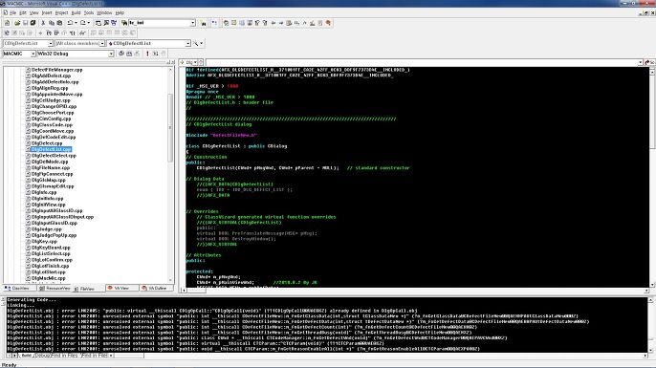Image resolution: width=656 pixels, height=368 pixels.
Task: Click the Save All toolbar icon
Action: pyautogui.click(x=33, y=23)
